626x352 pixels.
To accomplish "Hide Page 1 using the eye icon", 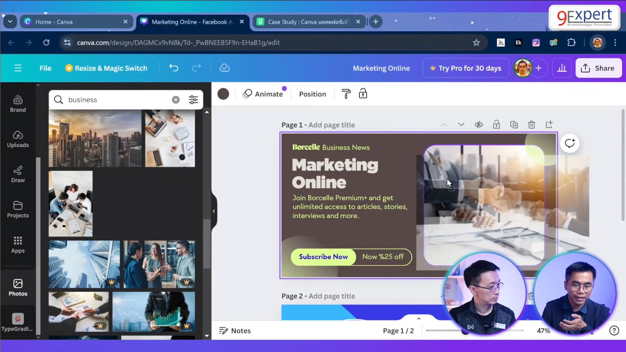I will tap(479, 124).
